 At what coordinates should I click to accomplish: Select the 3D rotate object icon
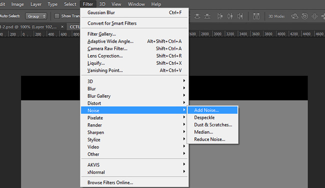click(x=294, y=16)
